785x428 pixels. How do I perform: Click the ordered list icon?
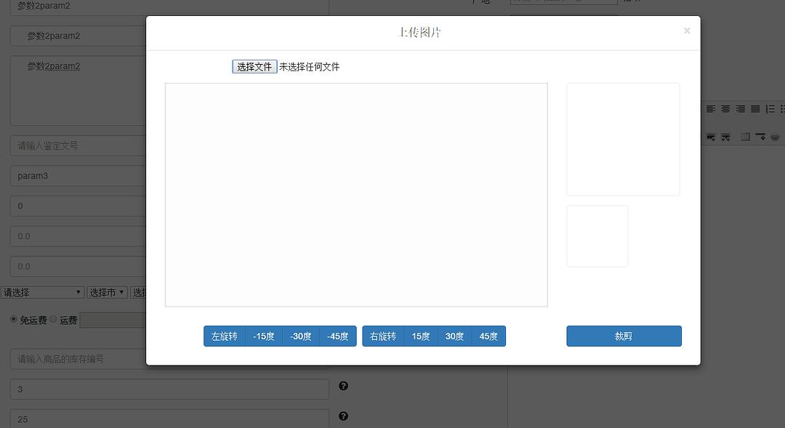[x=769, y=109]
